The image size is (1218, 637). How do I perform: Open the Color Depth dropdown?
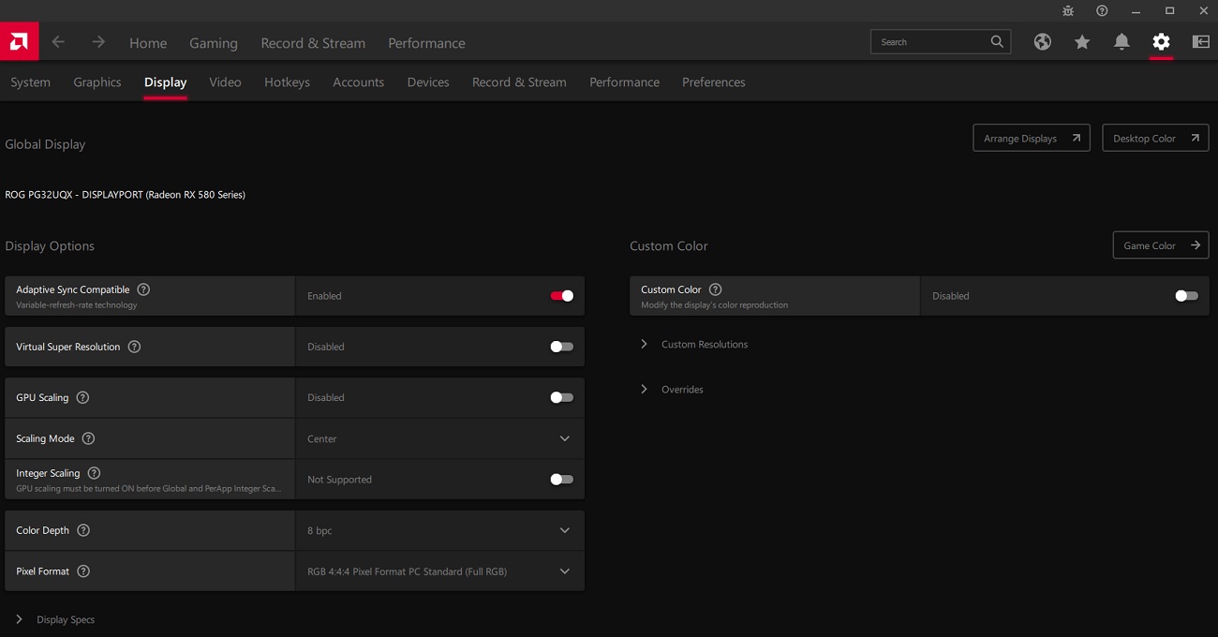click(x=439, y=530)
